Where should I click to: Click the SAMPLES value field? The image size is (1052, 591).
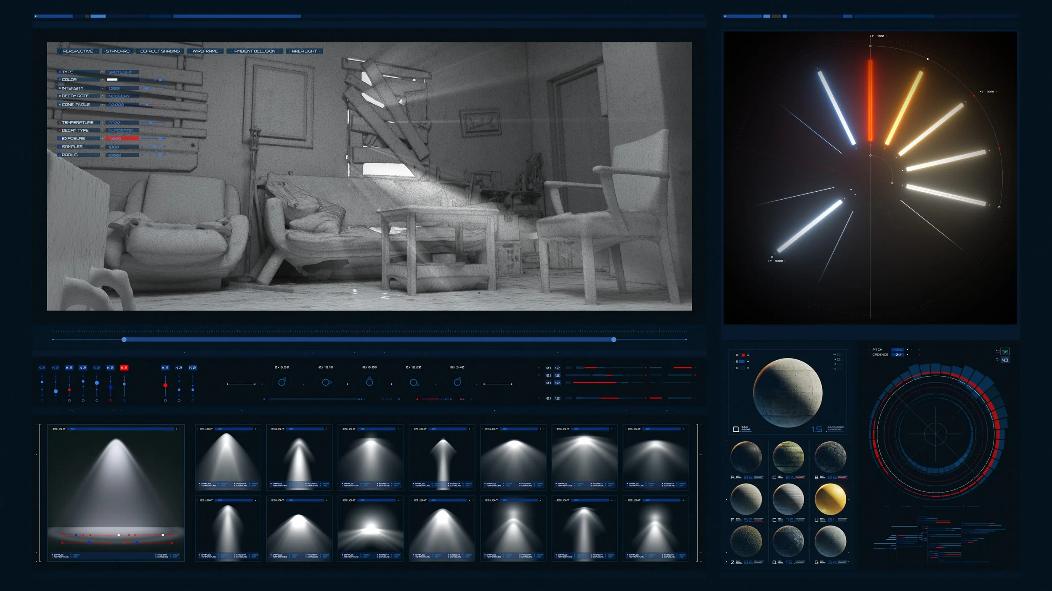pos(122,147)
